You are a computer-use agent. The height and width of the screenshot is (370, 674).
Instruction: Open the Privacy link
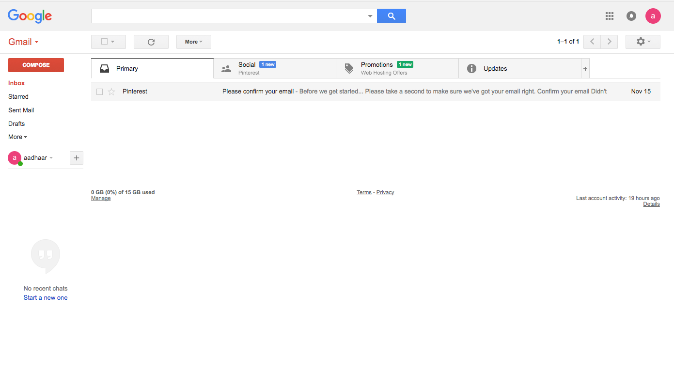click(385, 192)
